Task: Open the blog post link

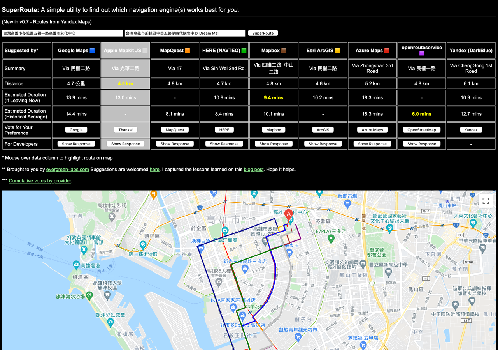Action: pos(254,170)
